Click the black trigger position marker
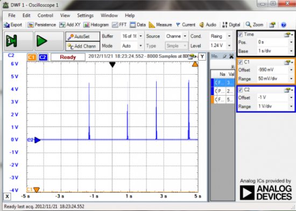The height and width of the screenshot is (211, 296). click(112, 65)
